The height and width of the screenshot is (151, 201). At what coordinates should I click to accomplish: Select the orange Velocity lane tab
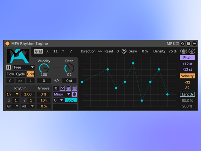[187, 76]
